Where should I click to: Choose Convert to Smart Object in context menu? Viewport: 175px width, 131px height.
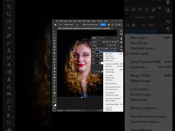pos(113,98)
